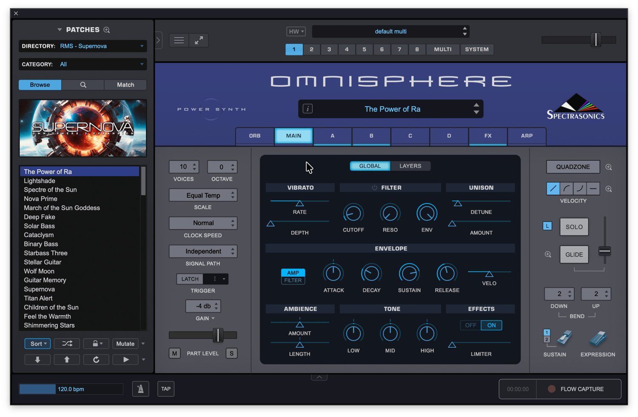Click the shuffle patches icon
Image resolution: width=638 pixels, height=417 pixels.
pyautogui.click(x=67, y=343)
